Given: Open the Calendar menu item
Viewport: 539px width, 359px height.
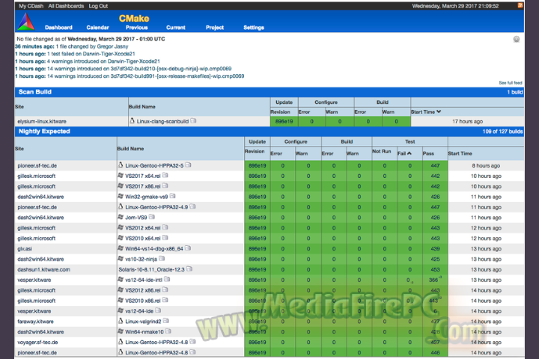Looking at the screenshot, I should click(97, 28).
